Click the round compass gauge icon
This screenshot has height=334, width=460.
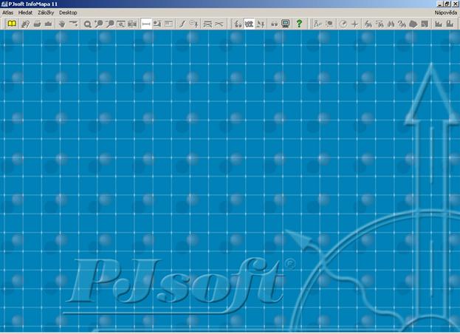(343, 24)
